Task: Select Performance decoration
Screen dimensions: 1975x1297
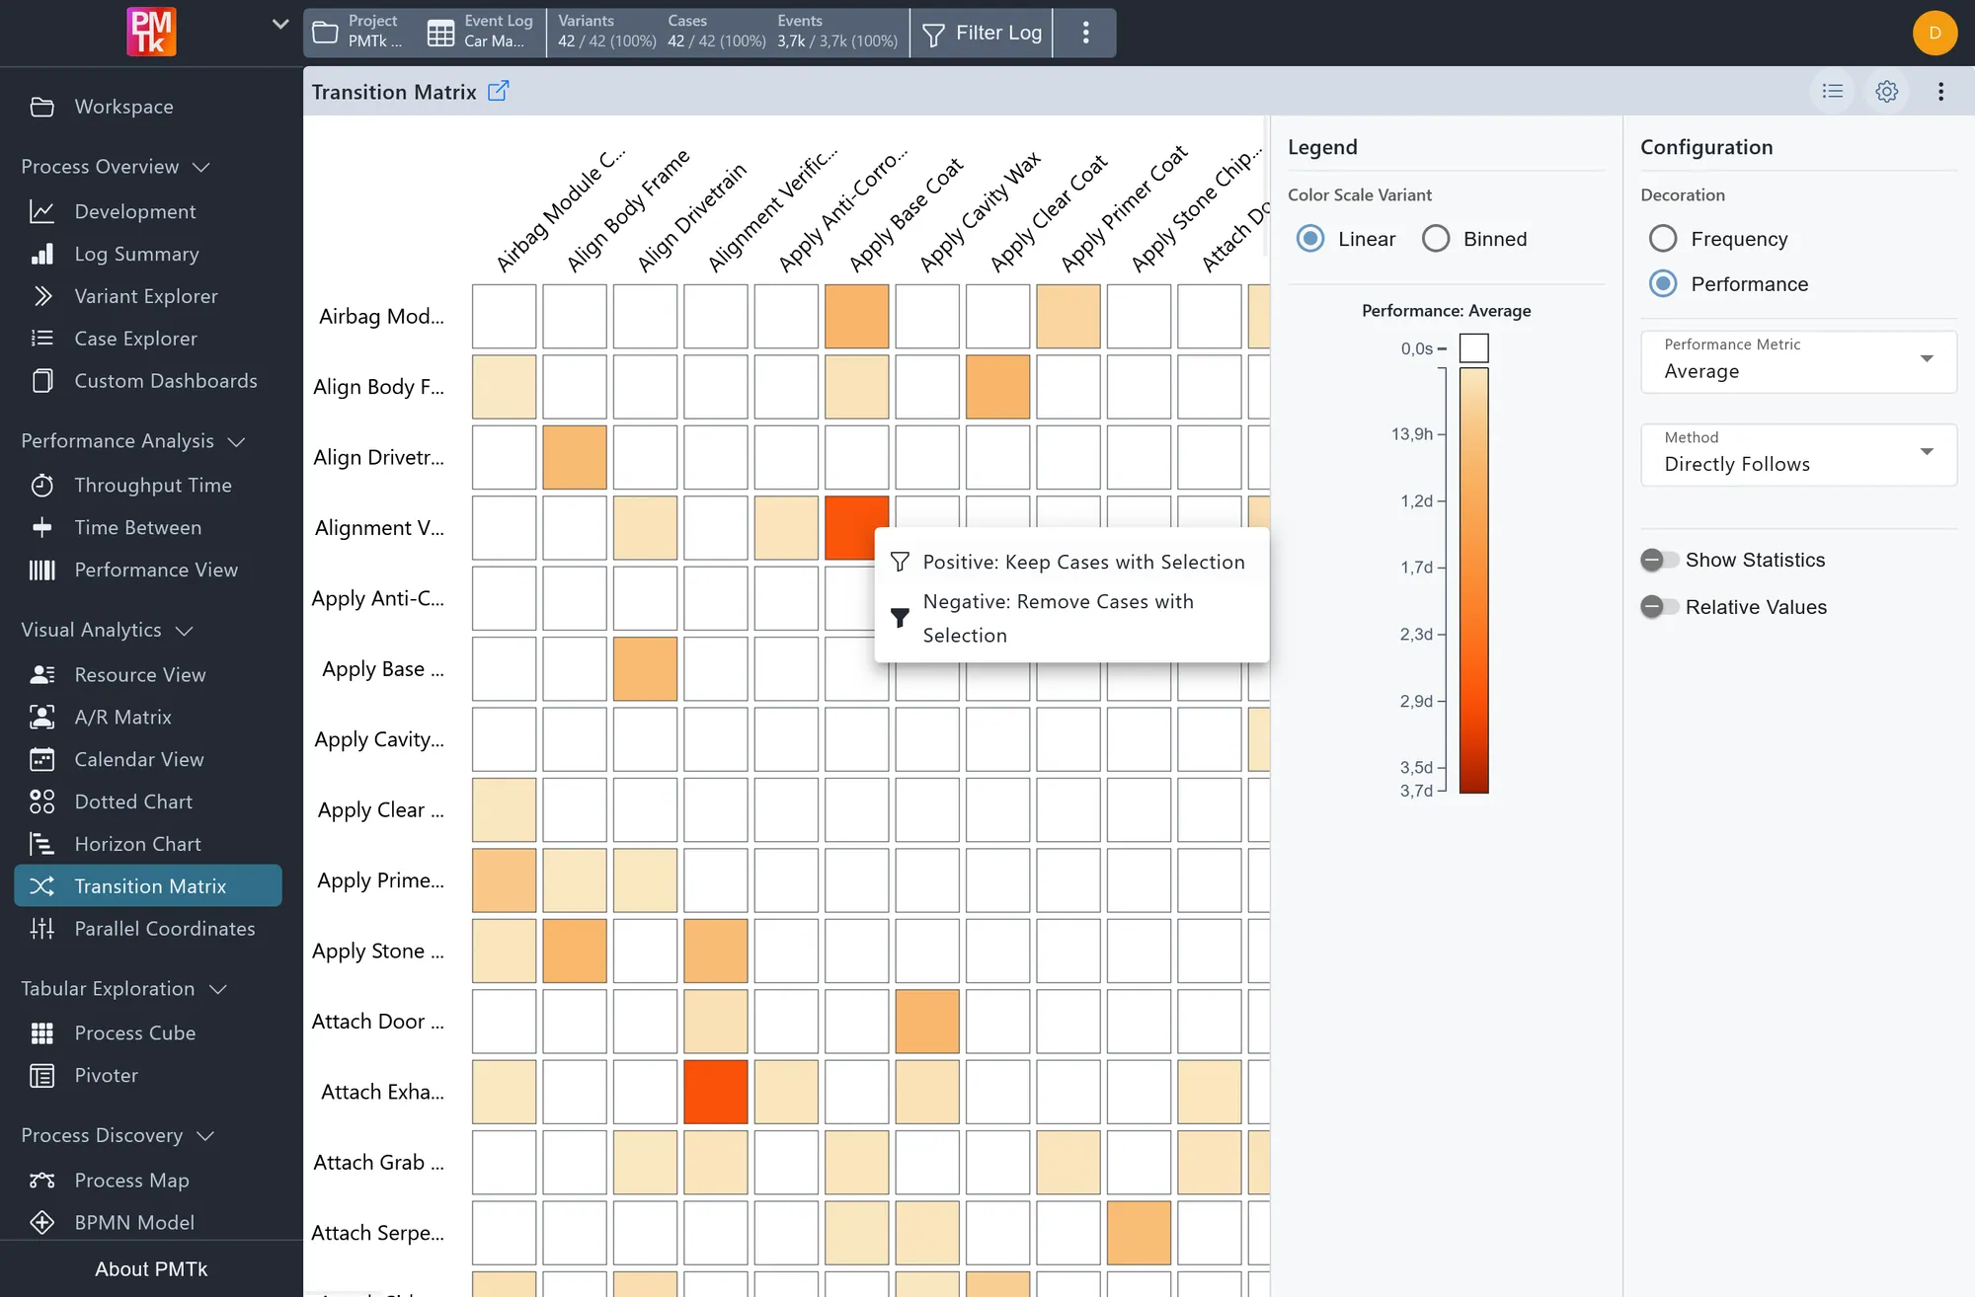Action: [x=1663, y=284]
